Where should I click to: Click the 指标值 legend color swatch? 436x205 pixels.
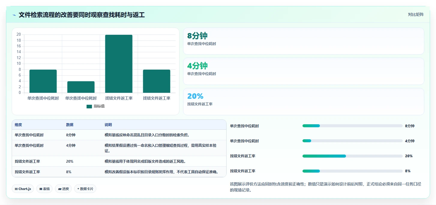click(x=89, y=106)
